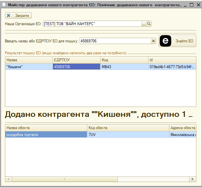
Task: Select the "Кишеня" name cell
Action: click(x=29, y=67)
